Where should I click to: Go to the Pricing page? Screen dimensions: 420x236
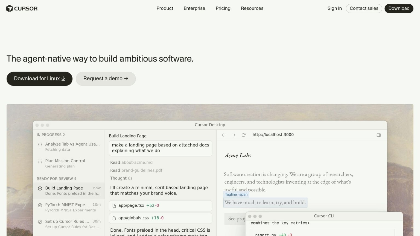[x=223, y=8]
